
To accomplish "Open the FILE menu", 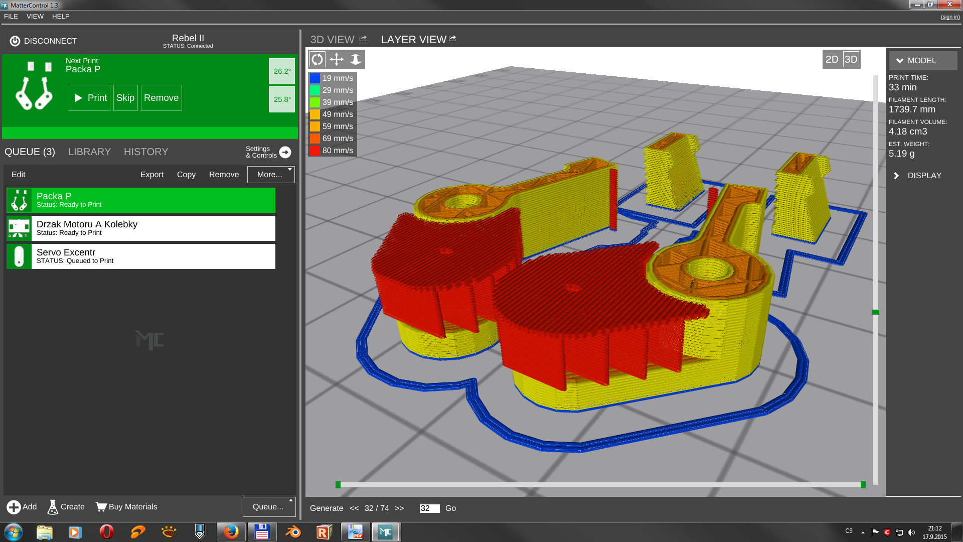I will click(x=11, y=16).
